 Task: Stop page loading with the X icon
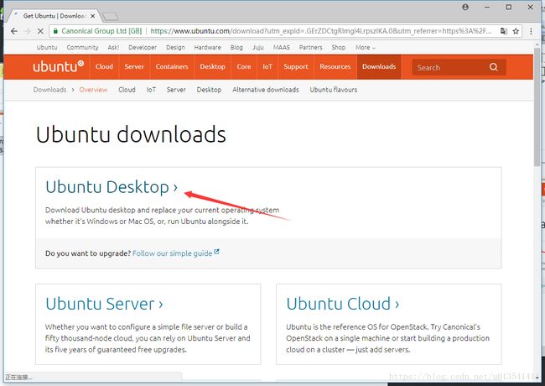click(x=40, y=31)
